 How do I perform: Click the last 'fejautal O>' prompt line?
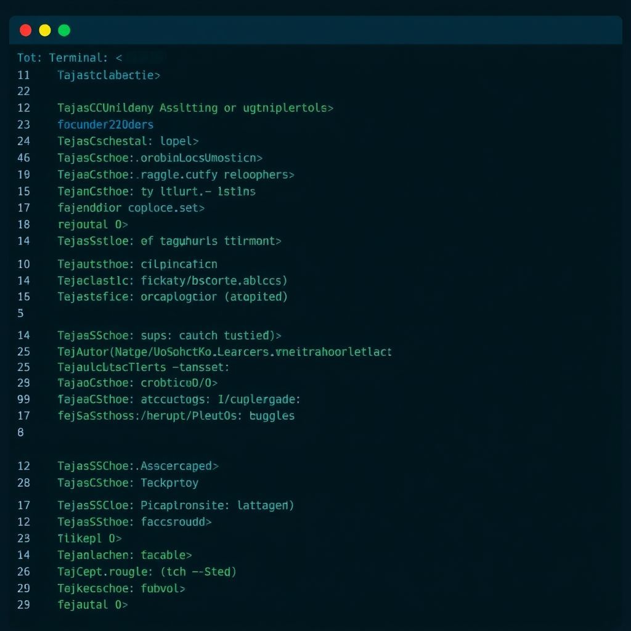pyautogui.click(x=92, y=605)
